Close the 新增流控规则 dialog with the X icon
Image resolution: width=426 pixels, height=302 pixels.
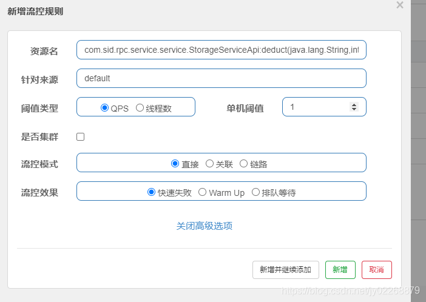(400, 5)
